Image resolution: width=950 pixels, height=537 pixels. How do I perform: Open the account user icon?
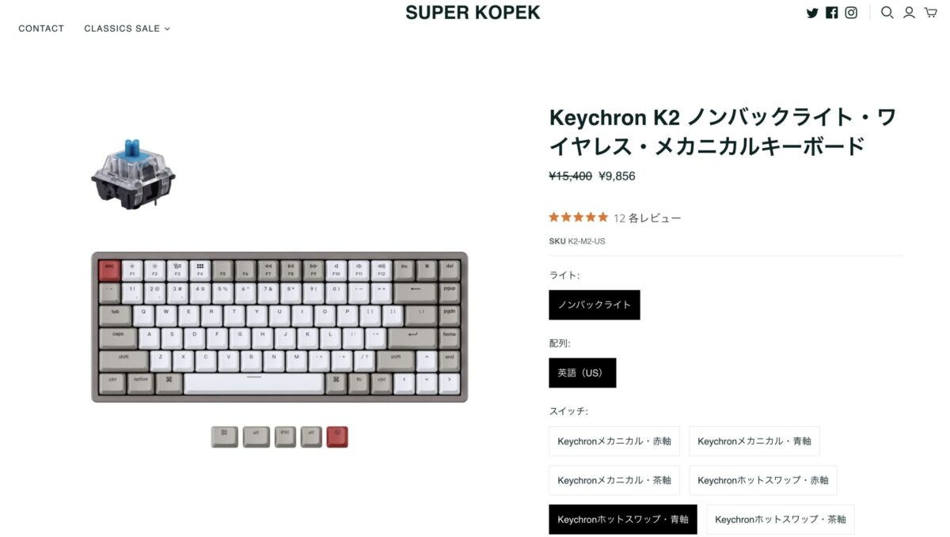click(910, 13)
